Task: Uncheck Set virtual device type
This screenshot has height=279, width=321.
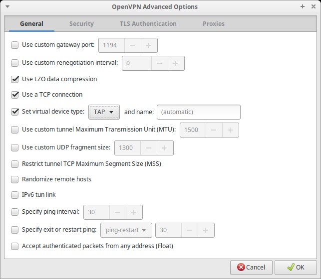Action: pos(15,112)
